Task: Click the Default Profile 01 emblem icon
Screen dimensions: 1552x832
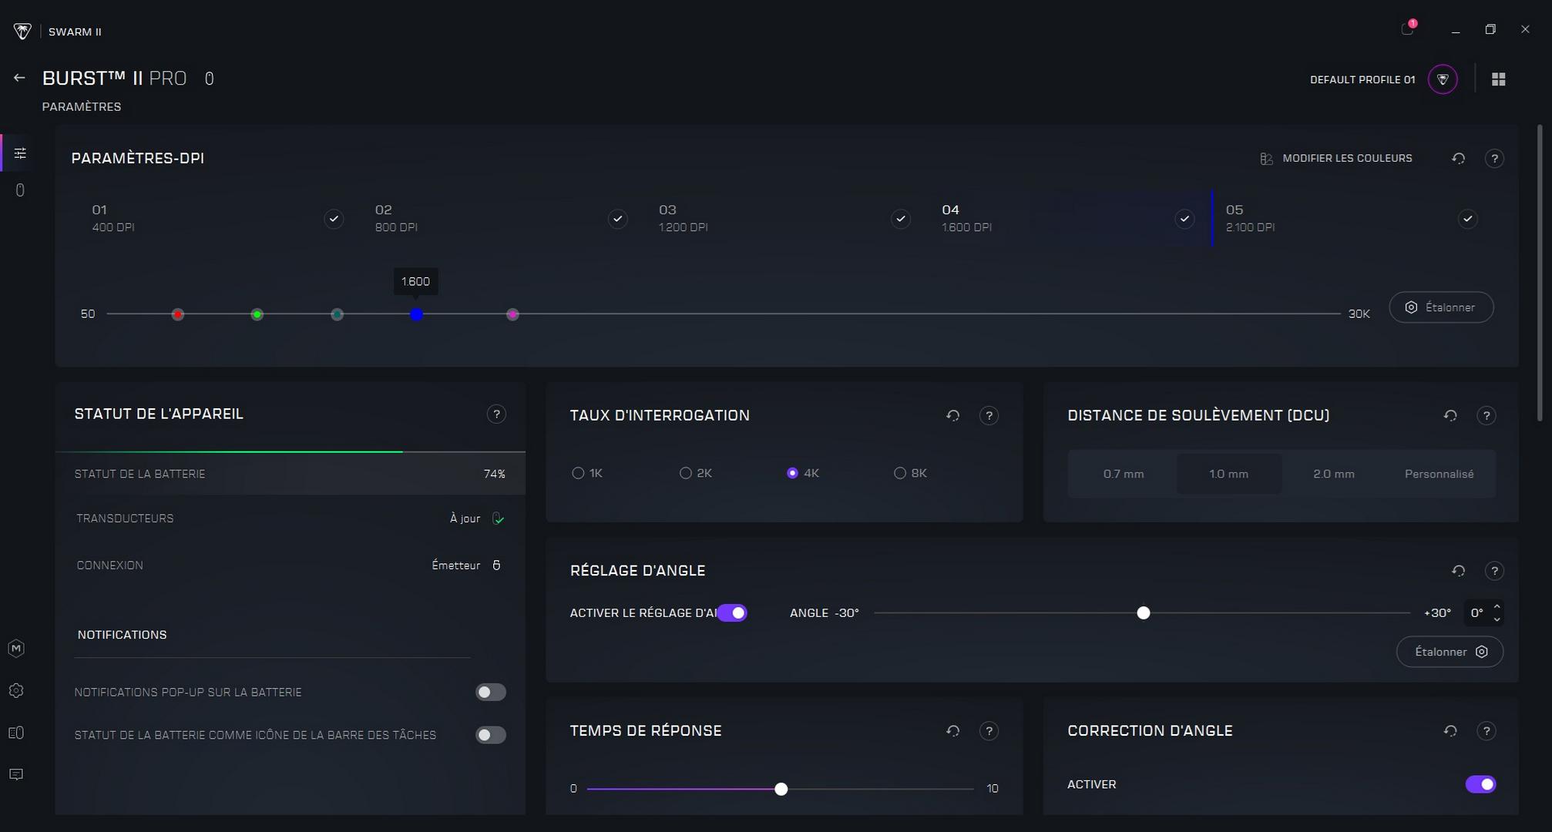Action: coord(1443,79)
